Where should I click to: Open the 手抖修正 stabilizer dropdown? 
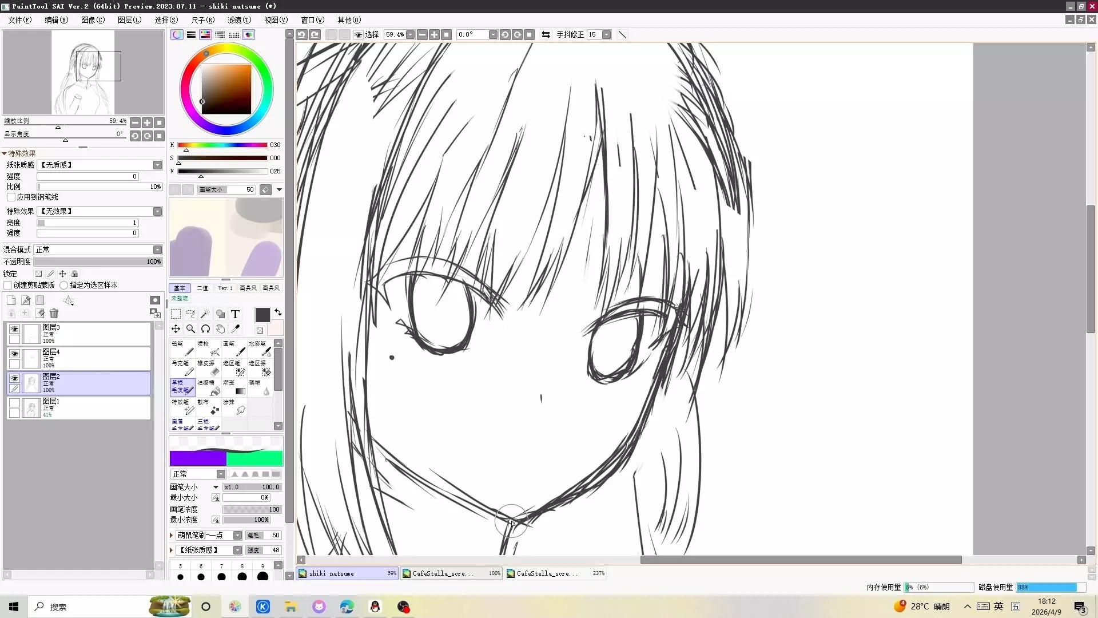607,34
